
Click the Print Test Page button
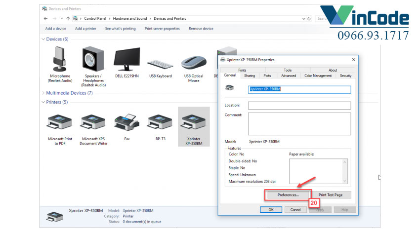[331, 195]
